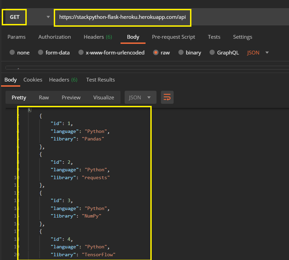Click the "library": "TensorFlow" line
The image size is (289, 260).
83,255
